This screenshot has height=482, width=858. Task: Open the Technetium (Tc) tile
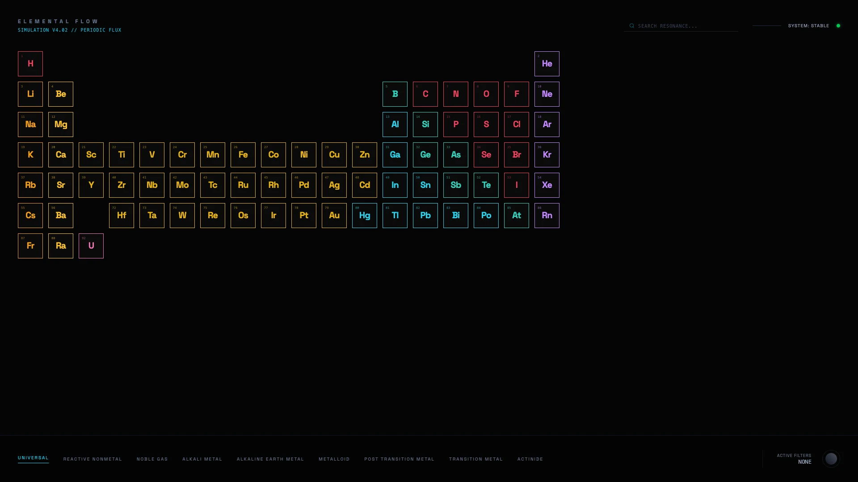pos(213,185)
